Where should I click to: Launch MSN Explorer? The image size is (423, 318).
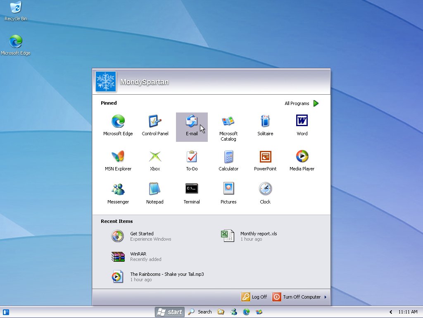click(x=118, y=160)
